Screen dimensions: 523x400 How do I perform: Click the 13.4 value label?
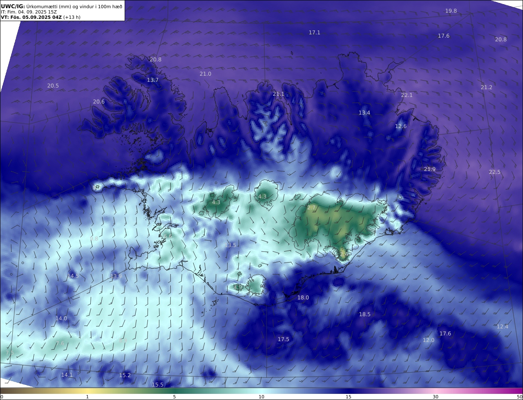364,113
